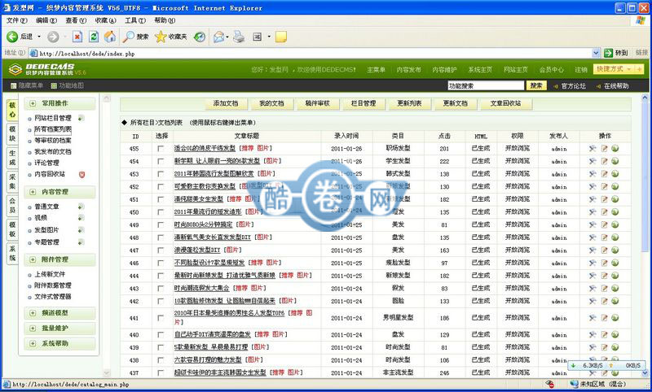Click the icon beside 普通文章
652x392 pixels.
tap(81, 207)
